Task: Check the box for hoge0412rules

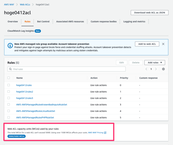Action: coord(9,85)
